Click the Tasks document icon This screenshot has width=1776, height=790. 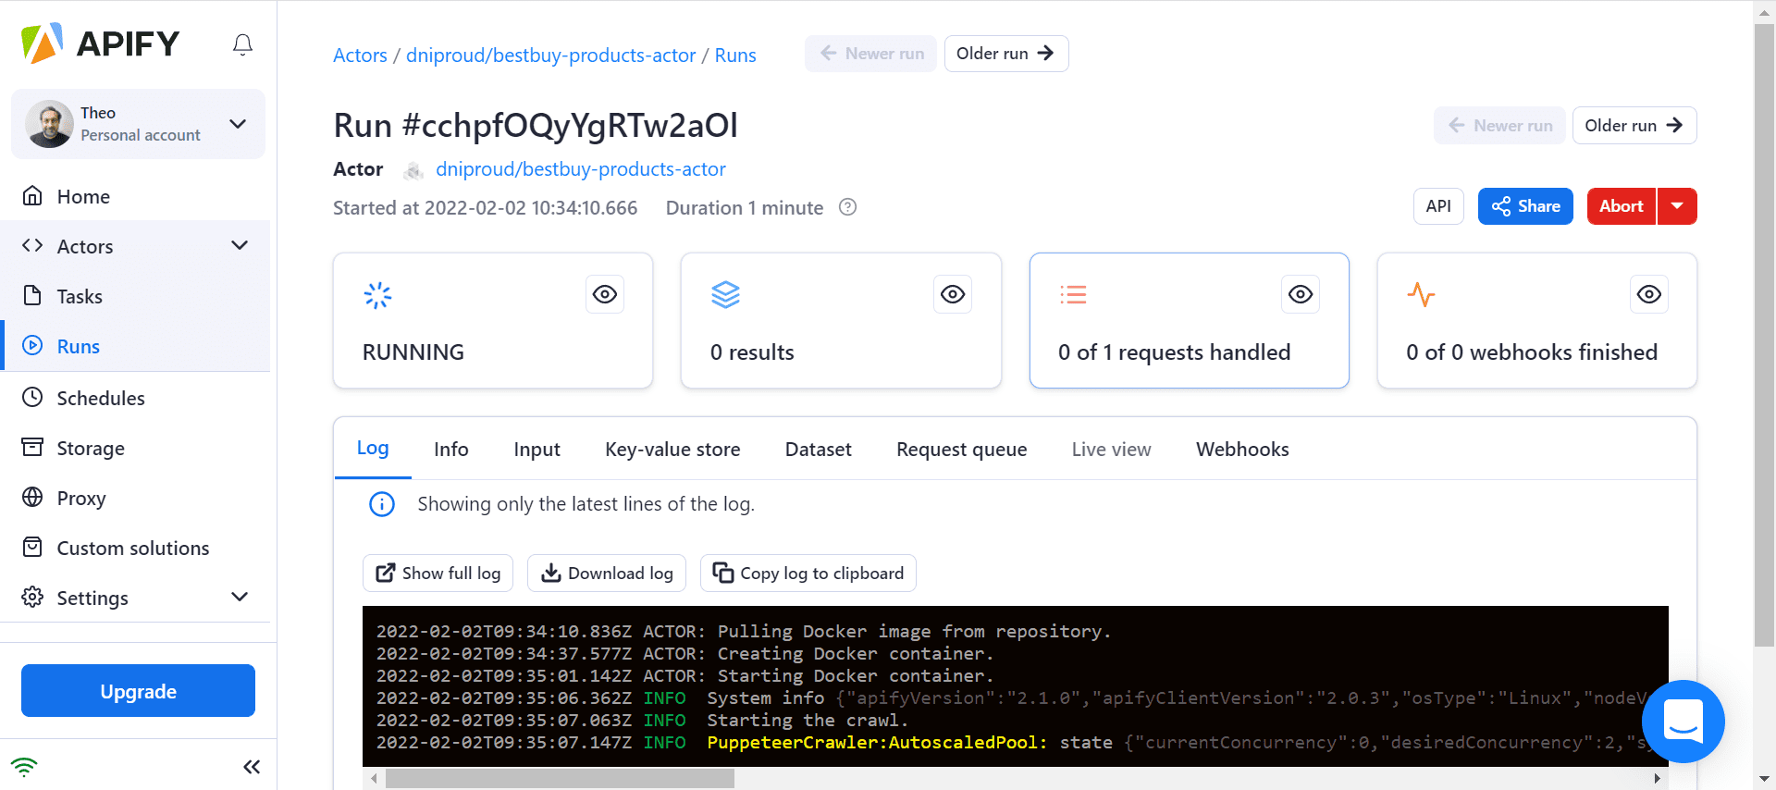pos(32,296)
